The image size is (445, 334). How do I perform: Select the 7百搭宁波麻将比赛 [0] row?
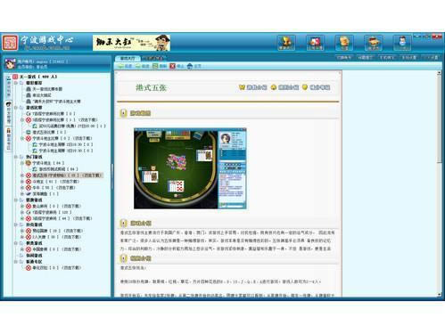point(54,114)
